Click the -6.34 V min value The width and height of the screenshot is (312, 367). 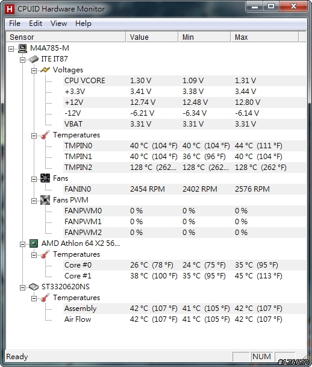click(195, 113)
